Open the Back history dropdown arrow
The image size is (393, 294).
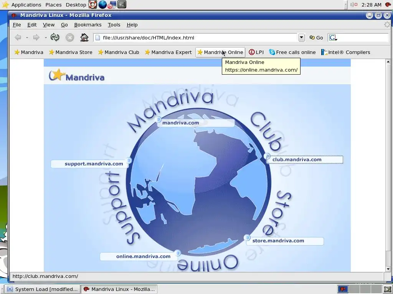click(x=27, y=38)
